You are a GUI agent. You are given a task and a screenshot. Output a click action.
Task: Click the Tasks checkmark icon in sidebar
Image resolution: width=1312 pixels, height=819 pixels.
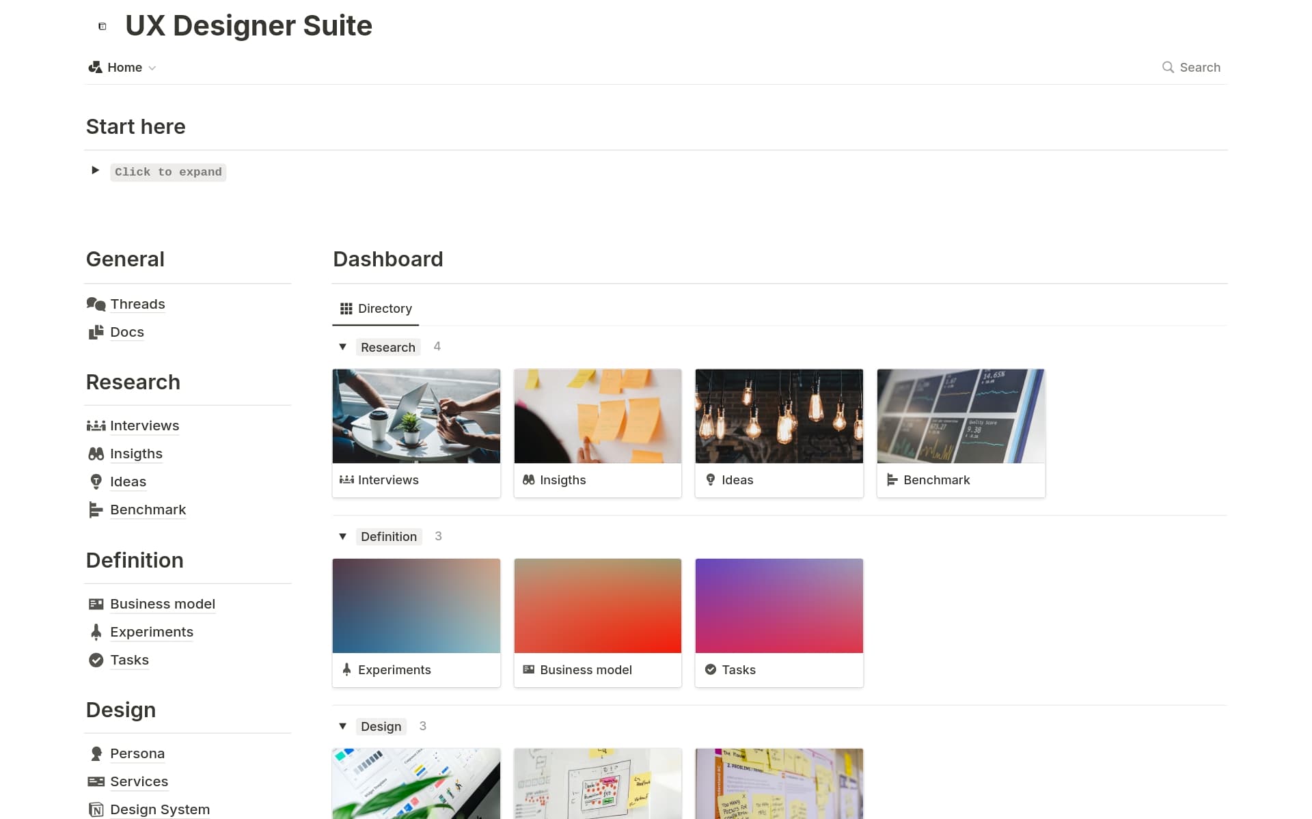coord(96,660)
